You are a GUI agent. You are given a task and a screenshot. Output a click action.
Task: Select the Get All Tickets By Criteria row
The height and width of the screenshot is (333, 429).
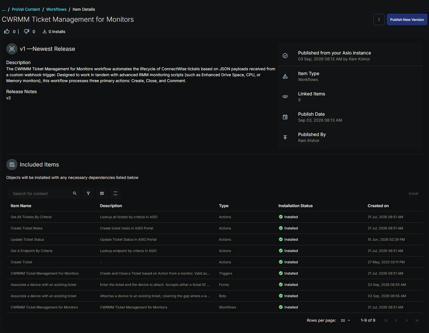click(214, 217)
